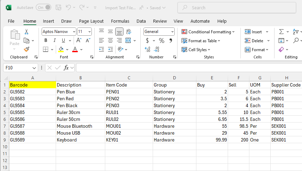Open the Name Box dropdown arrow
This screenshot has width=302, height=171.
[x=34, y=68]
